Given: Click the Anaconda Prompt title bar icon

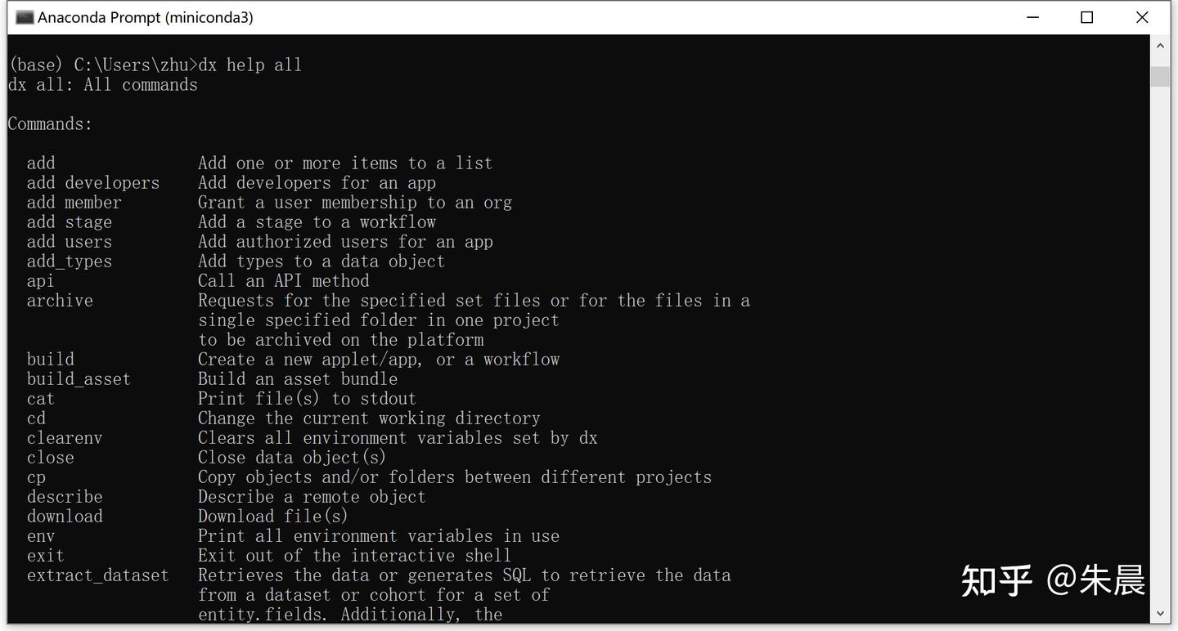Looking at the screenshot, I should tap(24, 16).
